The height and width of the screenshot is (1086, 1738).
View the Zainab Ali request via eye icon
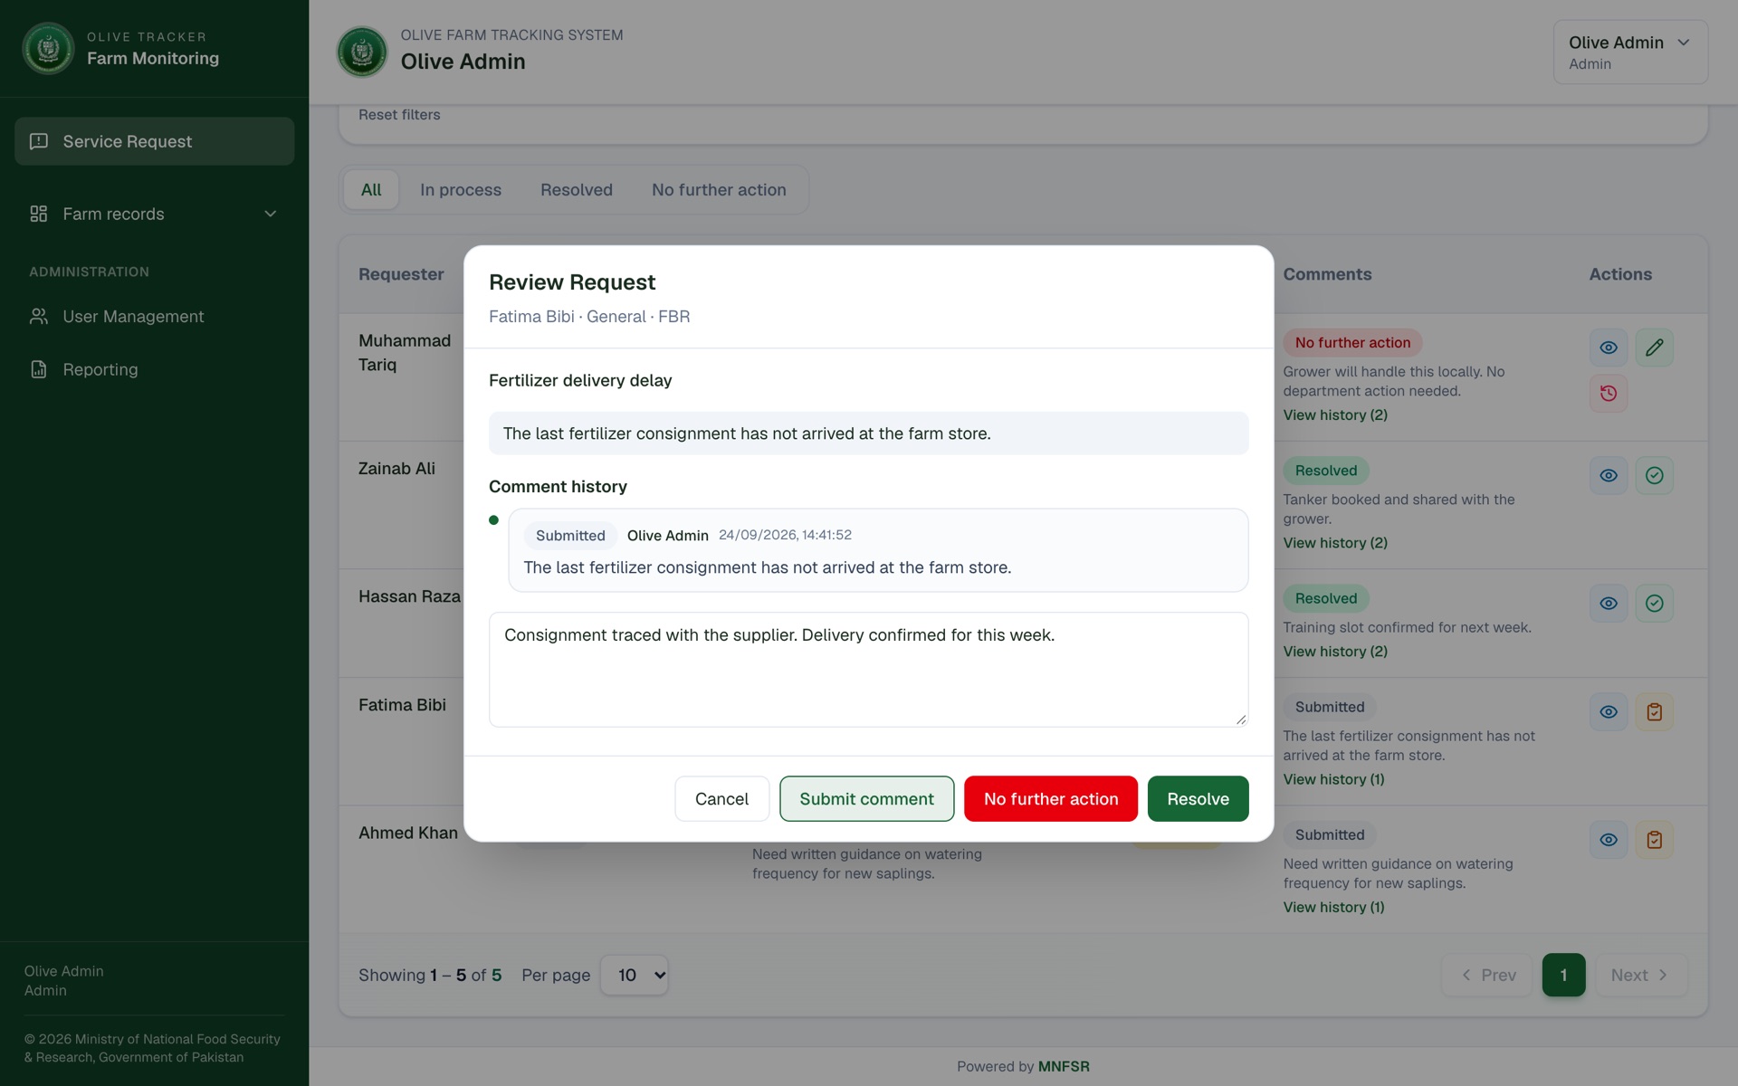click(1609, 475)
